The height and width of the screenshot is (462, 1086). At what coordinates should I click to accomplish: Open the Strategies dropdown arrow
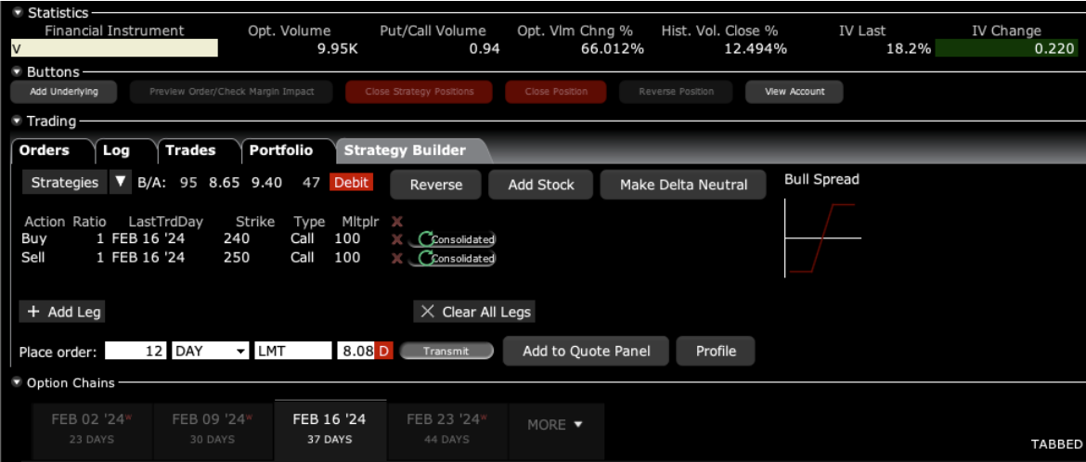tap(120, 183)
